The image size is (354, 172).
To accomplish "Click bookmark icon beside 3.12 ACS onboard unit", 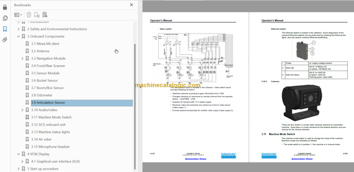I will pyautogui.click(x=27, y=125).
